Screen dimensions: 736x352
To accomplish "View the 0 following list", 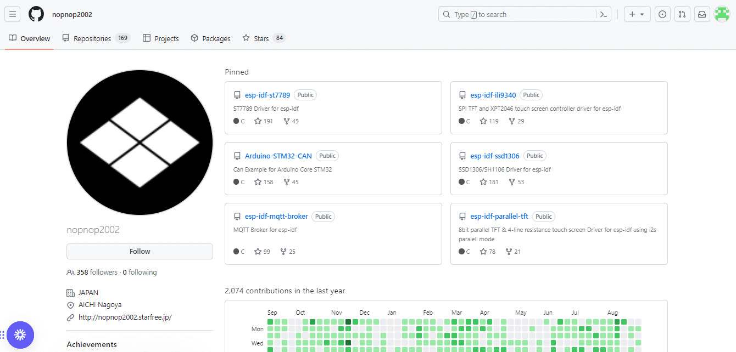I will 140,272.
